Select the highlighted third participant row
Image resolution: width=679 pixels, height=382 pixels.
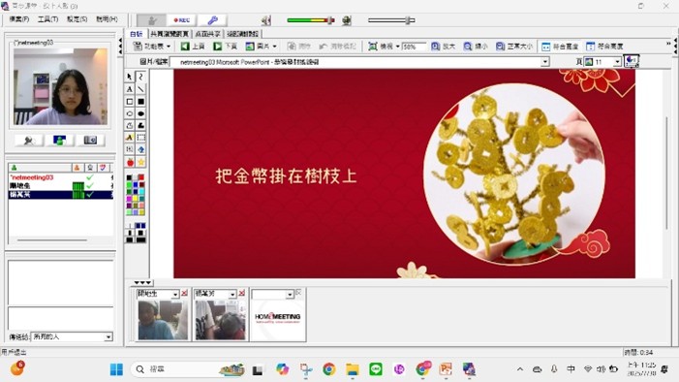pyautogui.click(x=61, y=195)
